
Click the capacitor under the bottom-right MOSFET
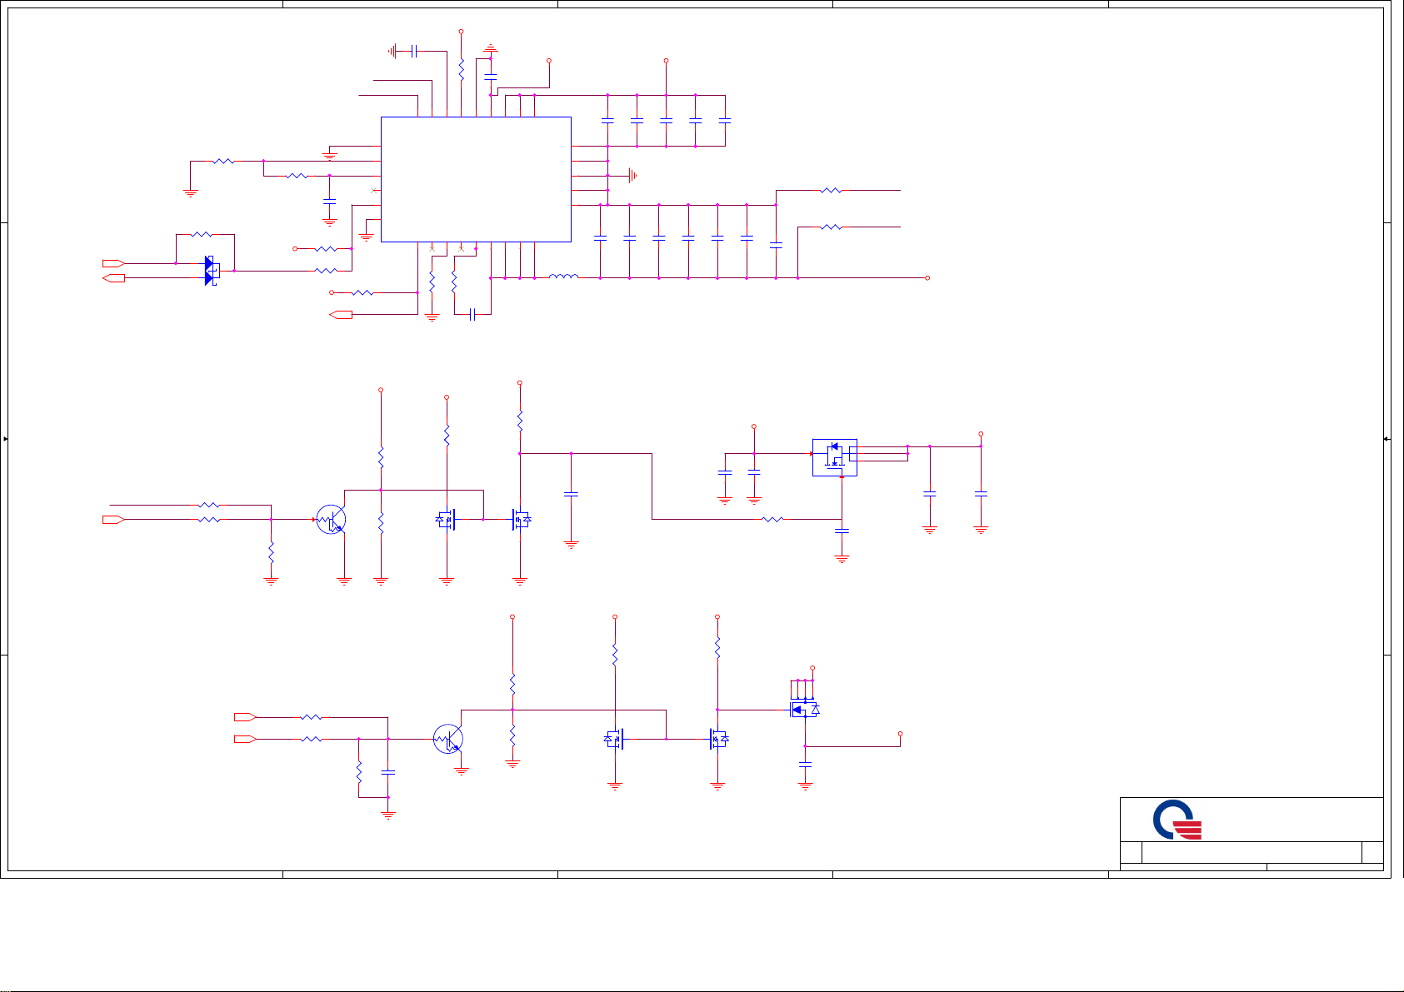point(805,764)
